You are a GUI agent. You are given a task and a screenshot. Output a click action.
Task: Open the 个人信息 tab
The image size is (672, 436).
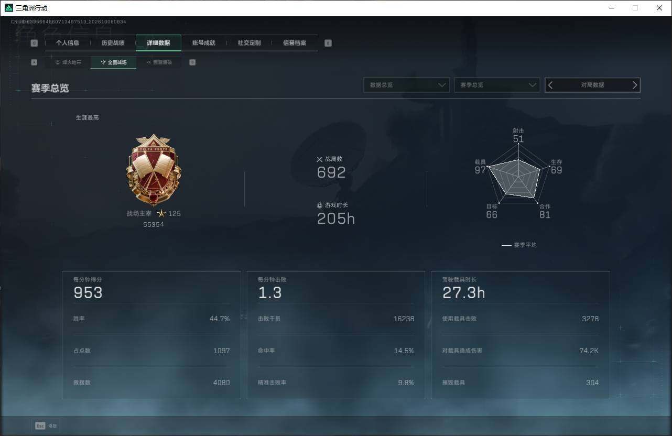(x=68, y=43)
